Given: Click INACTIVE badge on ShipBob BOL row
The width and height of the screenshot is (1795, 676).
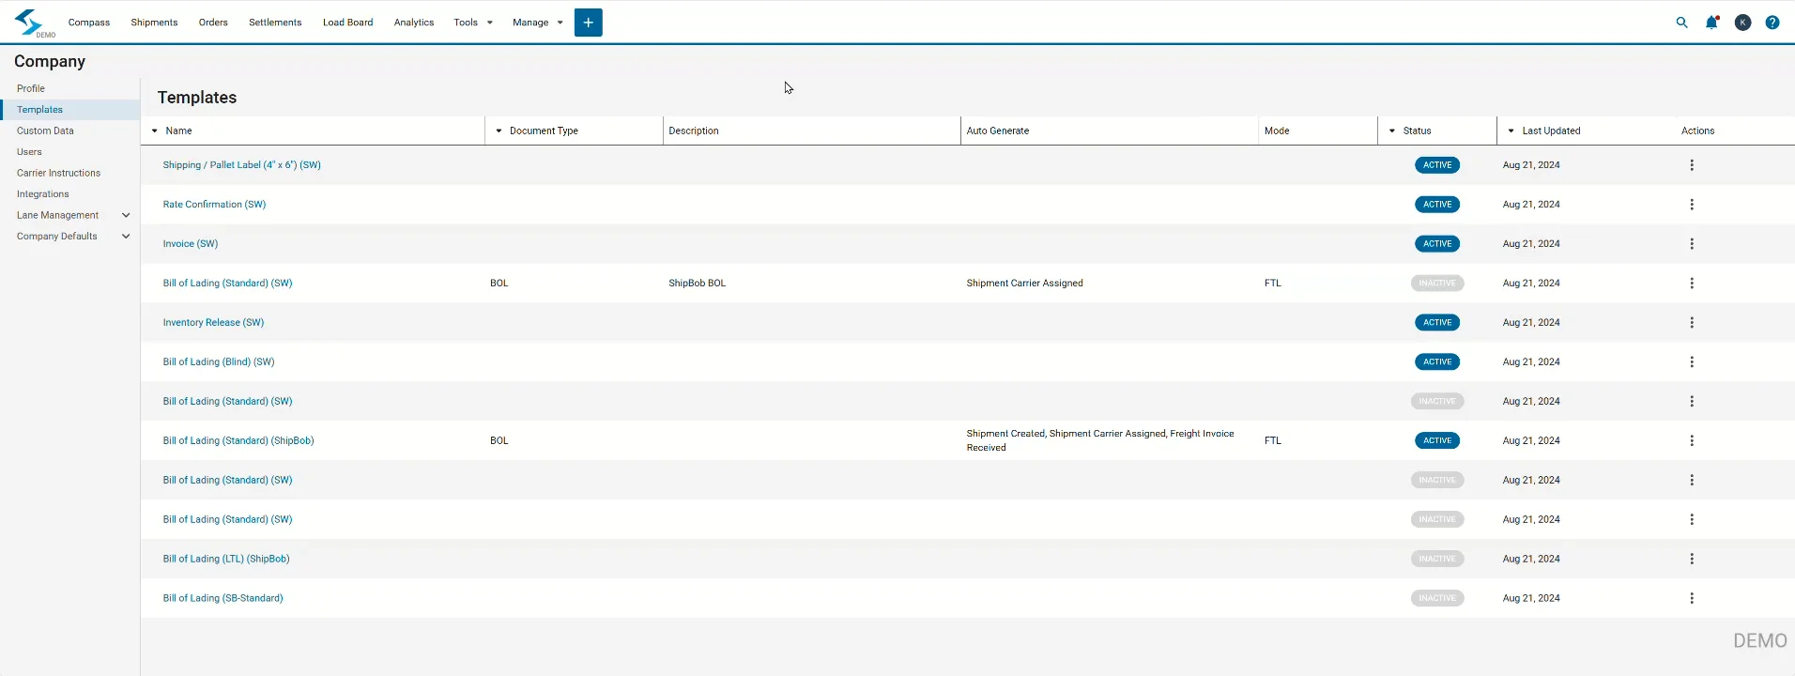Looking at the screenshot, I should 1436,284.
